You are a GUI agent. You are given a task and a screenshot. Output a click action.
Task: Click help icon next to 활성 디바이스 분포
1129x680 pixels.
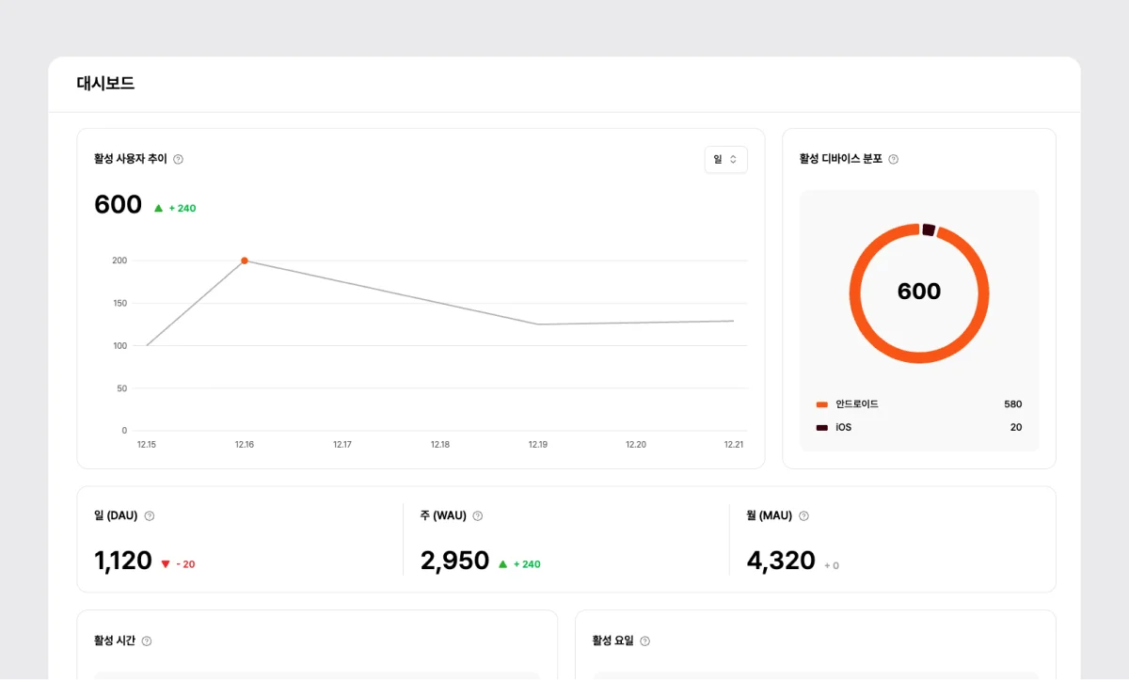[x=894, y=160]
